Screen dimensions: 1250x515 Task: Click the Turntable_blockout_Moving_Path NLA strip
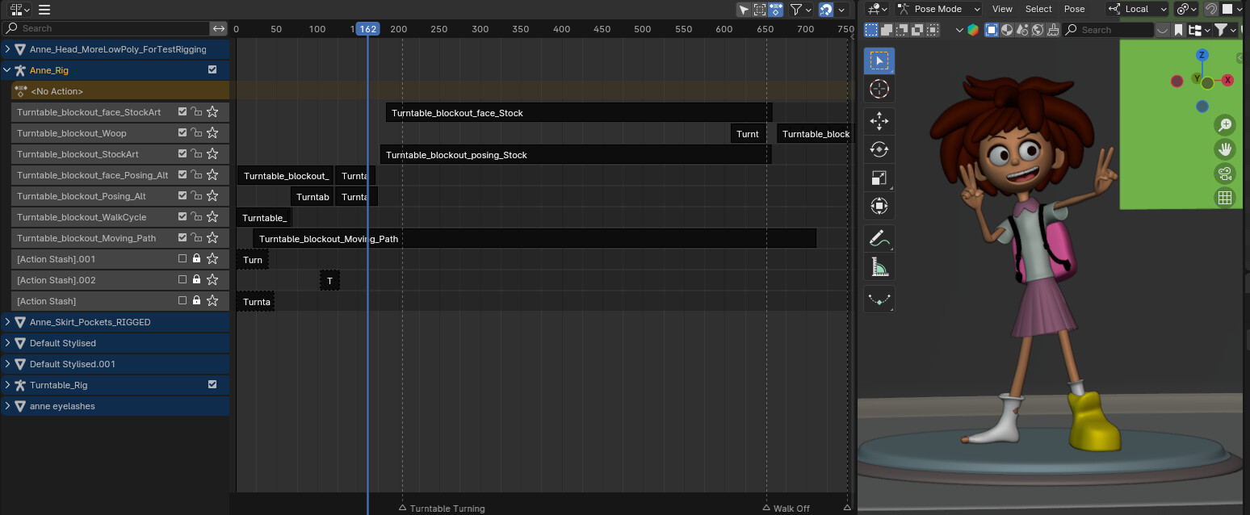(535, 238)
